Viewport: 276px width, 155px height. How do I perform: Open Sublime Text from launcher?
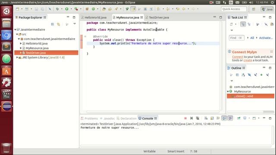[6, 47]
